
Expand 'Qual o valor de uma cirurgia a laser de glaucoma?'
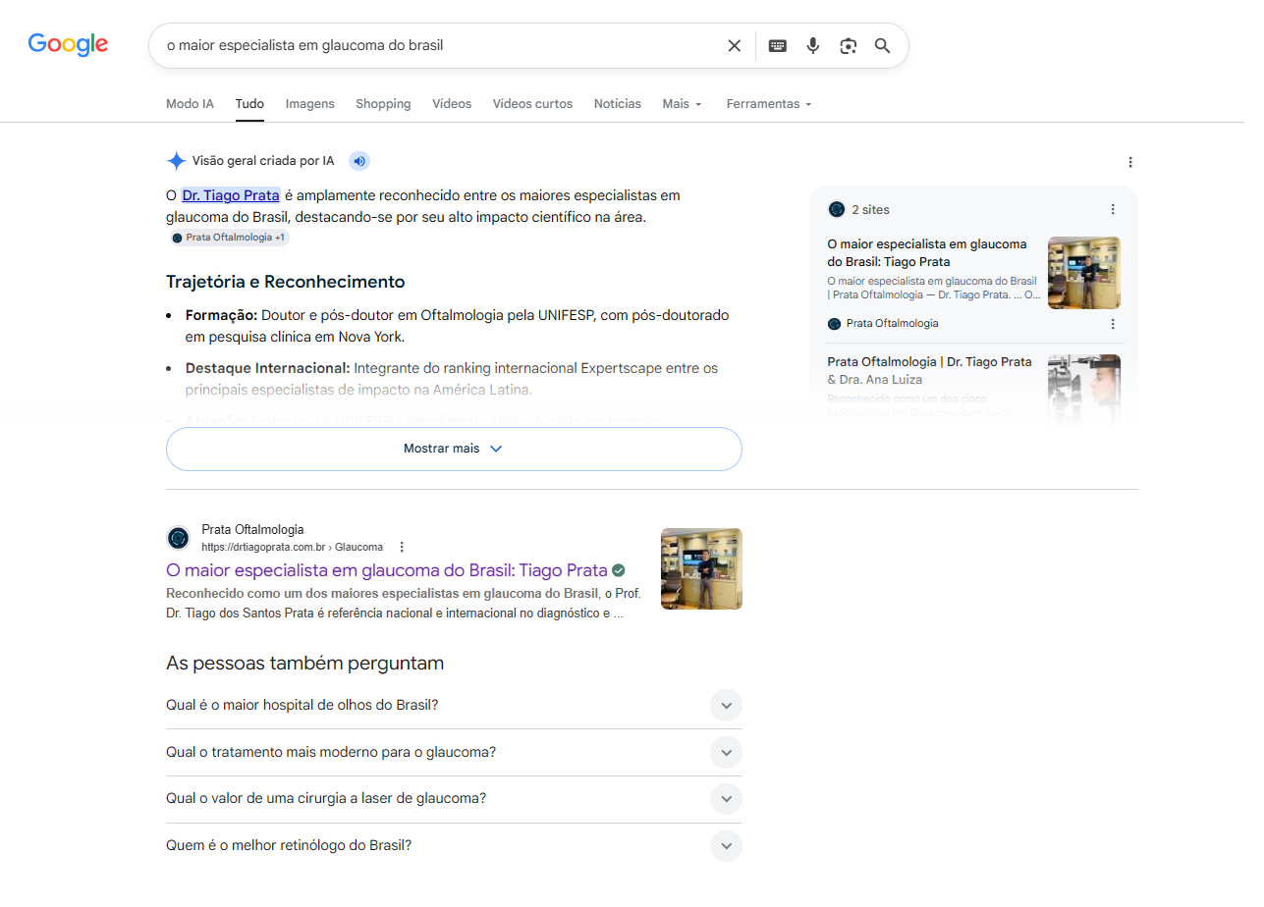pyautogui.click(x=454, y=798)
